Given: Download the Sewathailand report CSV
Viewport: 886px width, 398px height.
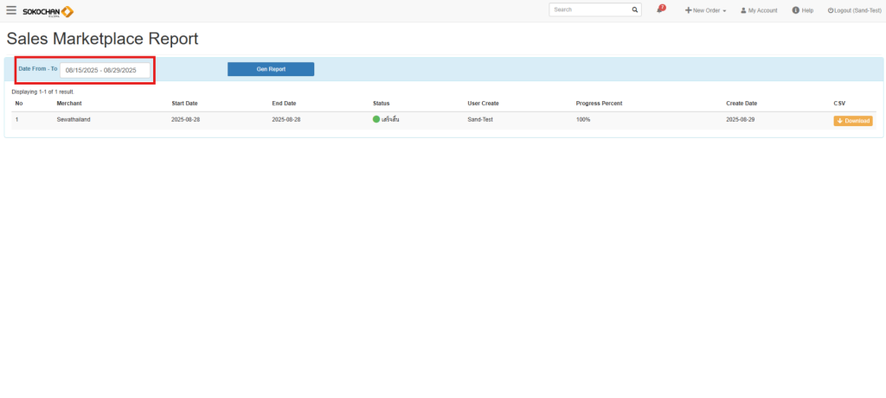Looking at the screenshot, I should (x=853, y=121).
